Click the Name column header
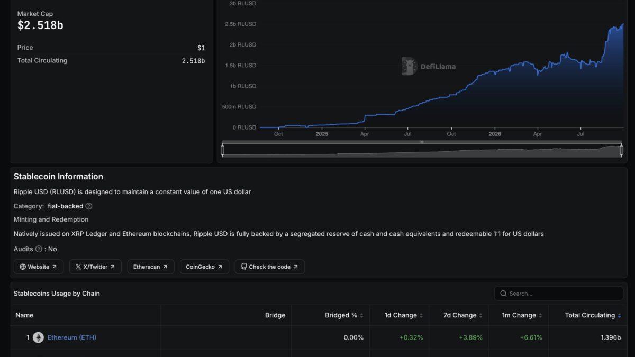 (x=24, y=315)
